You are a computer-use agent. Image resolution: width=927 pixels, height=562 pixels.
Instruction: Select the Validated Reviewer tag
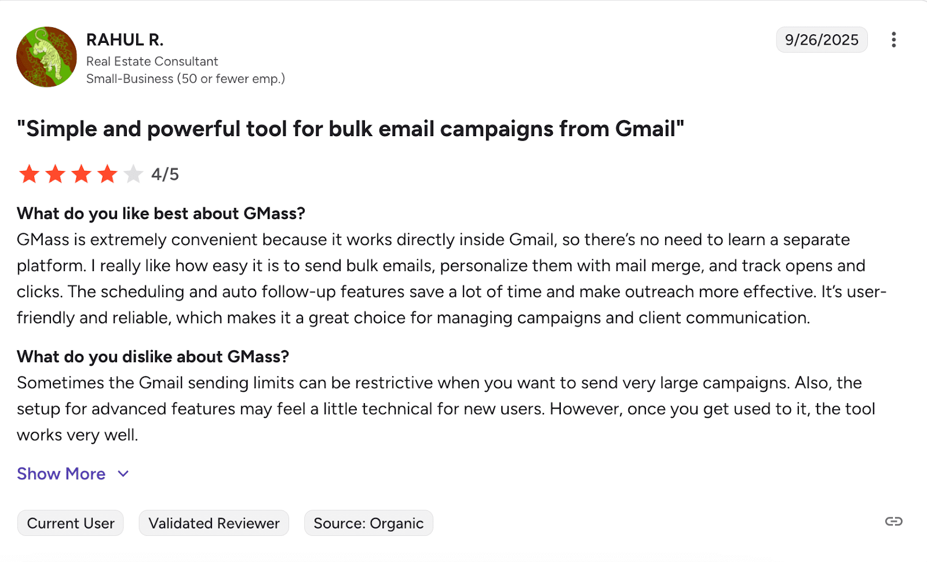coord(214,523)
